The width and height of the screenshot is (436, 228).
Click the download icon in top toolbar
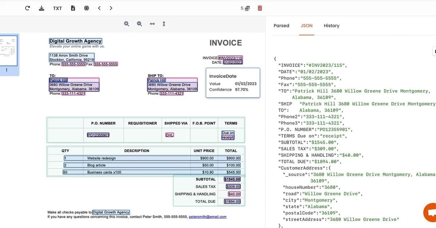point(41,8)
